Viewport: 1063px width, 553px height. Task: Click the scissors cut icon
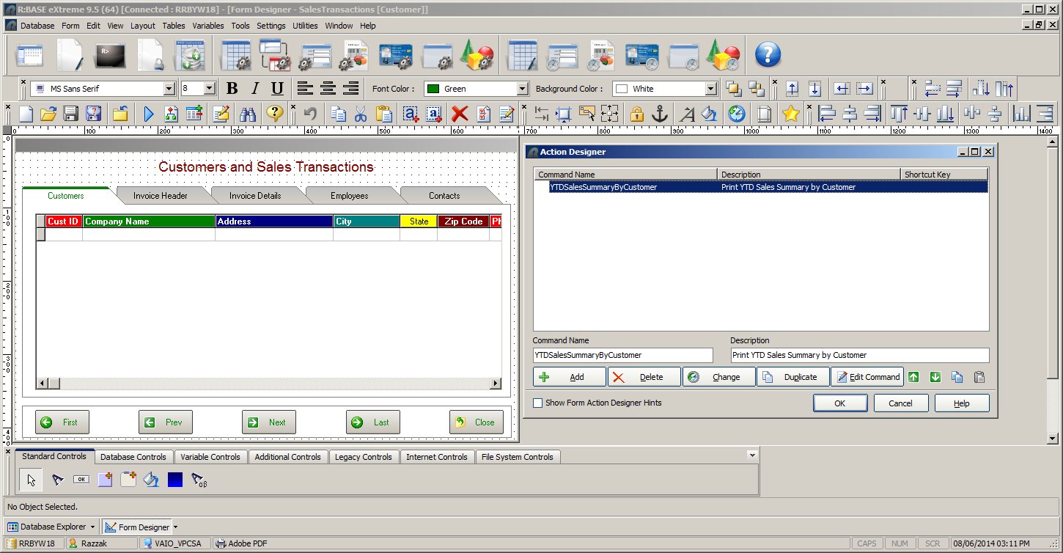(x=361, y=114)
